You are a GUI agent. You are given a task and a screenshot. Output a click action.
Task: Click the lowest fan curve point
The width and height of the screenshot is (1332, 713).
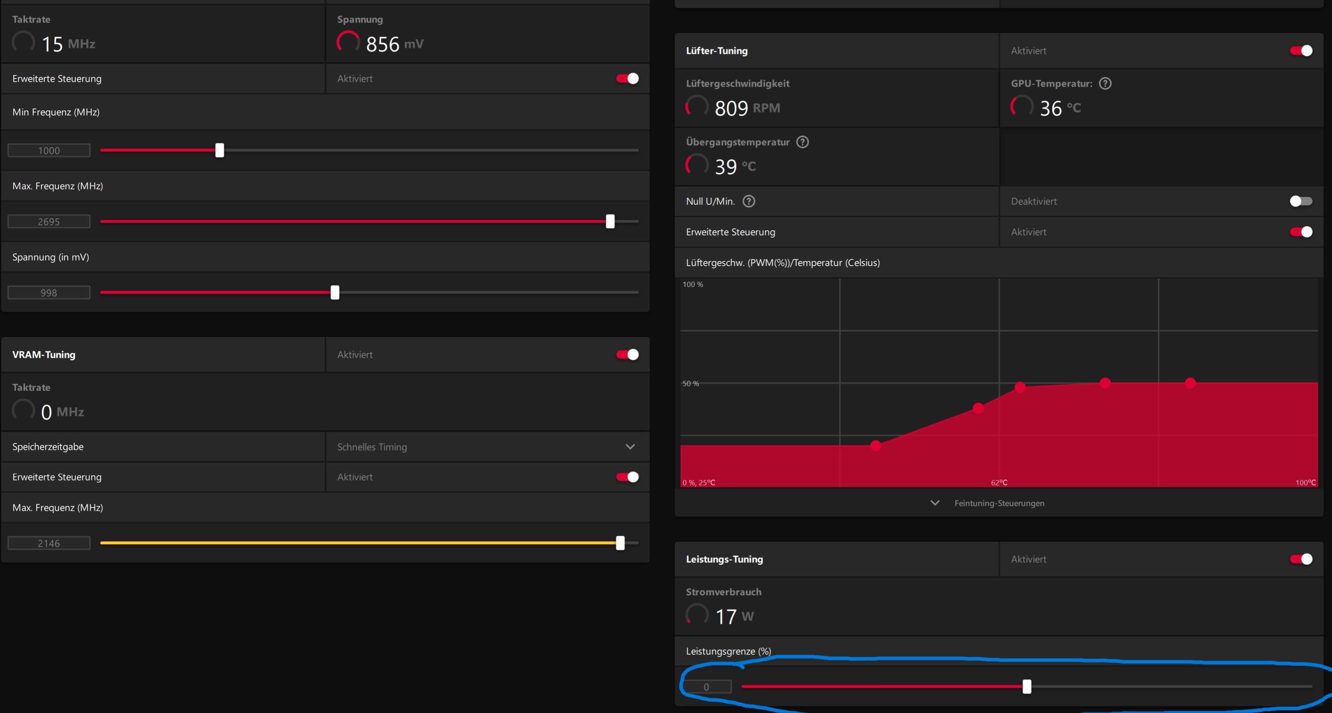click(875, 446)
